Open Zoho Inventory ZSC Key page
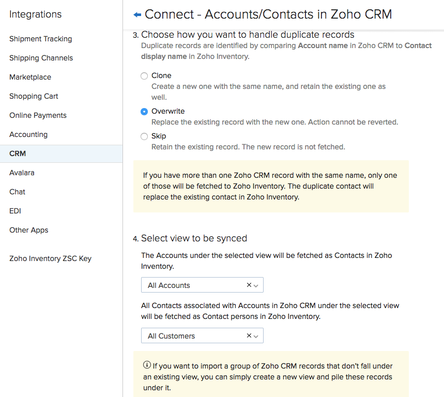The height and width of the screenshot is (397, 444). pos(51,258)
